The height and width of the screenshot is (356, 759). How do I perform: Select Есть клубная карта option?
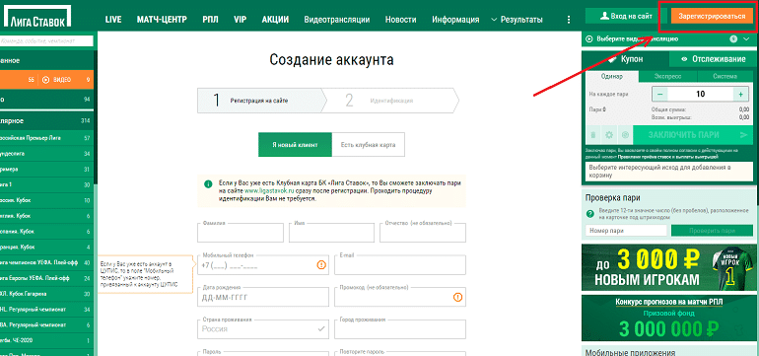pos(368,145)
